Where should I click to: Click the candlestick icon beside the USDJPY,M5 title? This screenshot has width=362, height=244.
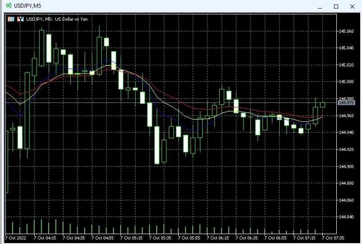tap(9, 5)
